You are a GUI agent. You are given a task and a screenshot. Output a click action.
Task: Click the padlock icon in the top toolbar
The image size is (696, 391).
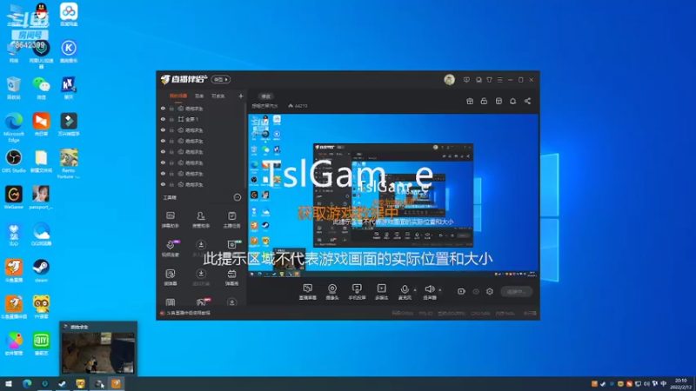(484, 101)
